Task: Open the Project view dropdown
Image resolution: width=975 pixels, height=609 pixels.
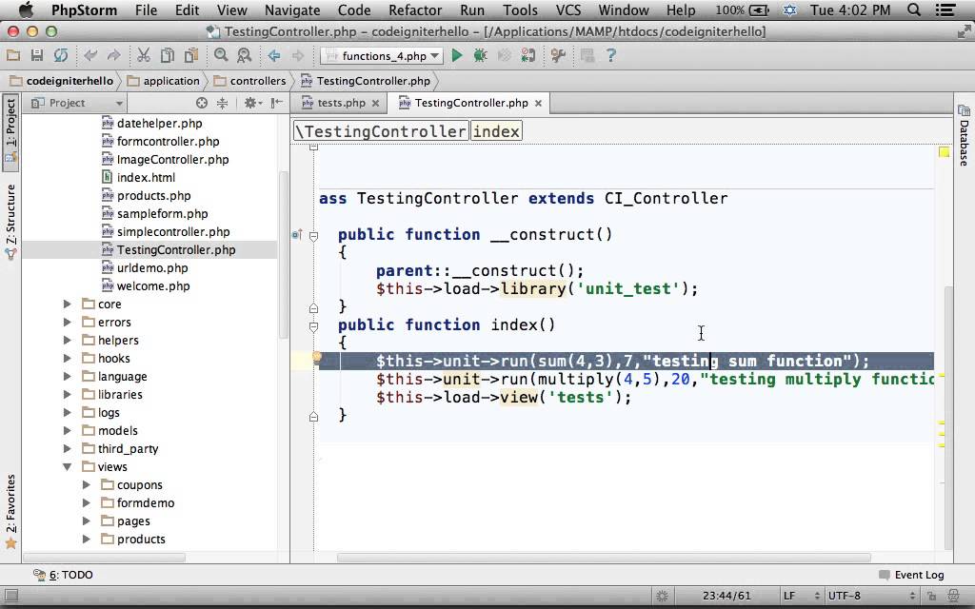Action: coord(77,103)
